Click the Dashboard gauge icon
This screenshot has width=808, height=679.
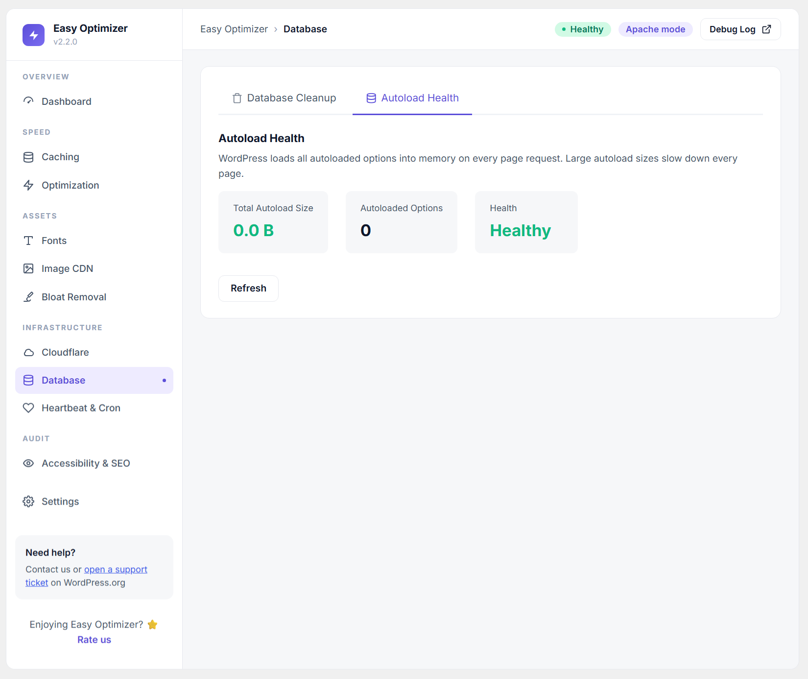pyautogui.click(x=28, y=101)
